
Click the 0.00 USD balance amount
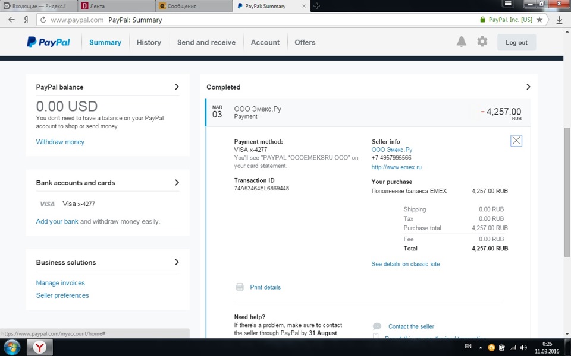[x=67, y=106]
